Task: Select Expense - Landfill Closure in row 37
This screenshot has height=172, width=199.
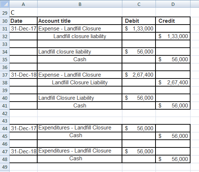Action: (x=80, y=75)
